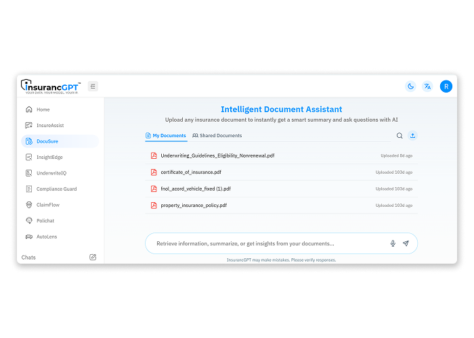This screenshot has height=338, width=474.
Task: Click the InsightEdge chart icon
Action: click(x=29, y=157)
